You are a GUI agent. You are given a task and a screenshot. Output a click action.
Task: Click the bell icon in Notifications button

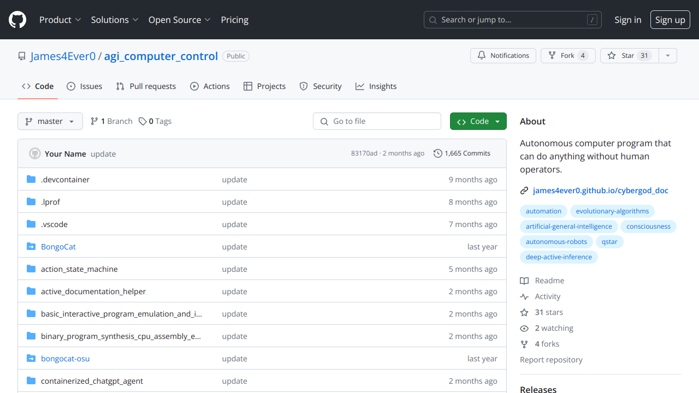[x=482, y=56]
